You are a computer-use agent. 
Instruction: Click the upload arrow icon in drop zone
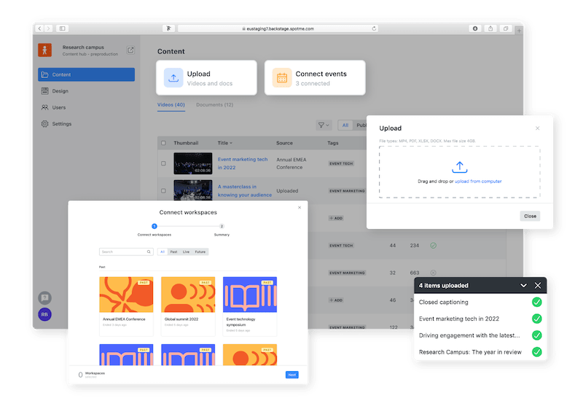pyautogui.click(x=460, y=167)
